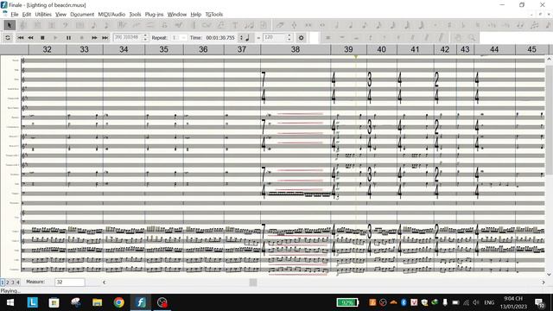Select the Text tool

tap(235, 25)
